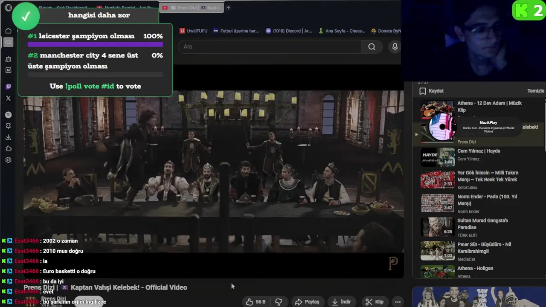Open the UwUFUFU bookmark
Viewport: 546px width, 307px height.
click(x=193, y=31)
